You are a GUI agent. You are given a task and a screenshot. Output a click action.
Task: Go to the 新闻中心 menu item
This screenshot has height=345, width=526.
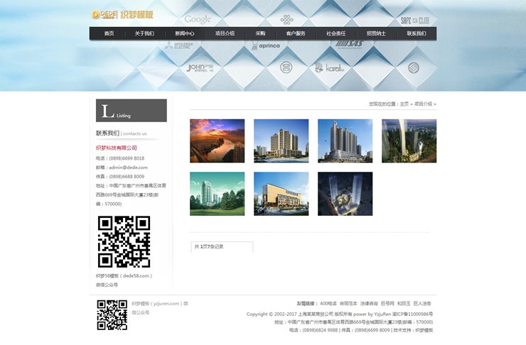coord(185,33)
